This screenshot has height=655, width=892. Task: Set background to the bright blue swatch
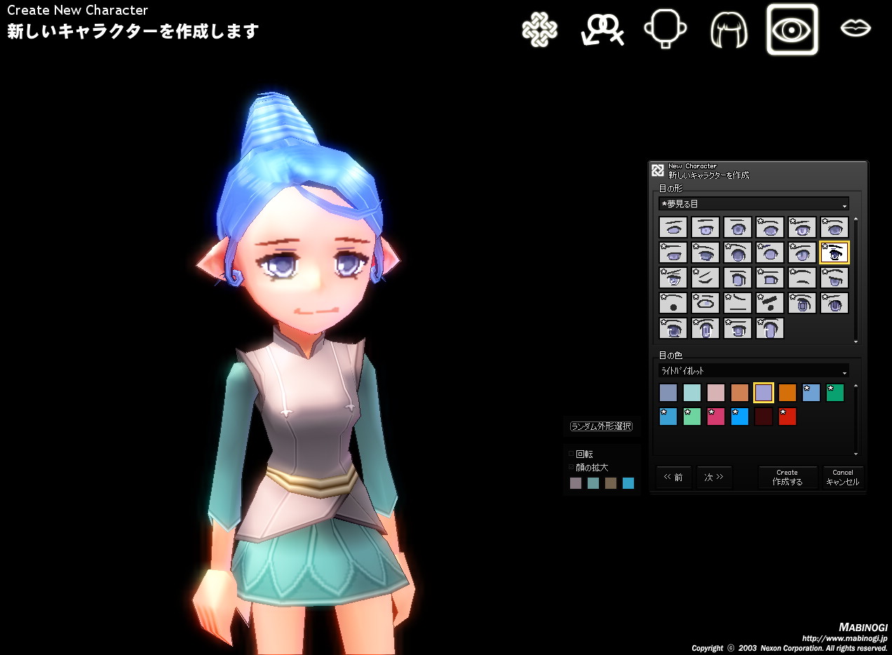[628, 483]
